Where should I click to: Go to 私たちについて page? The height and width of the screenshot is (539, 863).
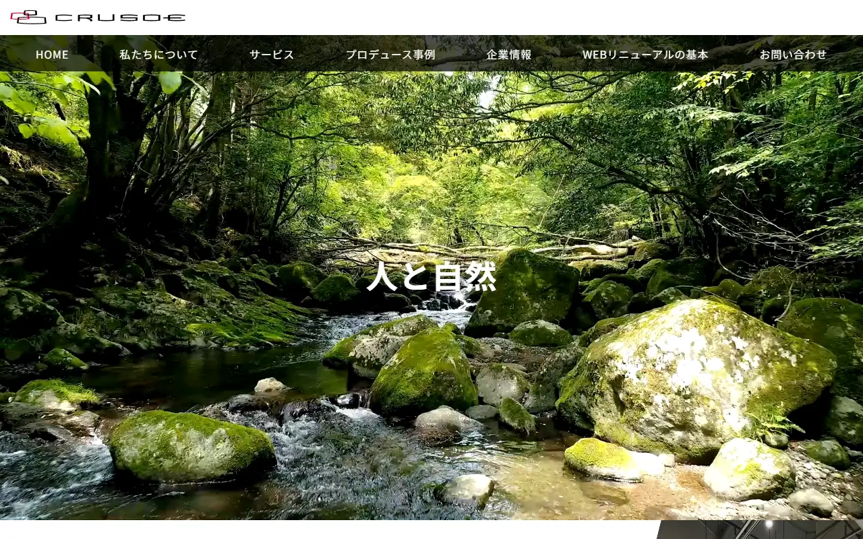pos(159,55)
